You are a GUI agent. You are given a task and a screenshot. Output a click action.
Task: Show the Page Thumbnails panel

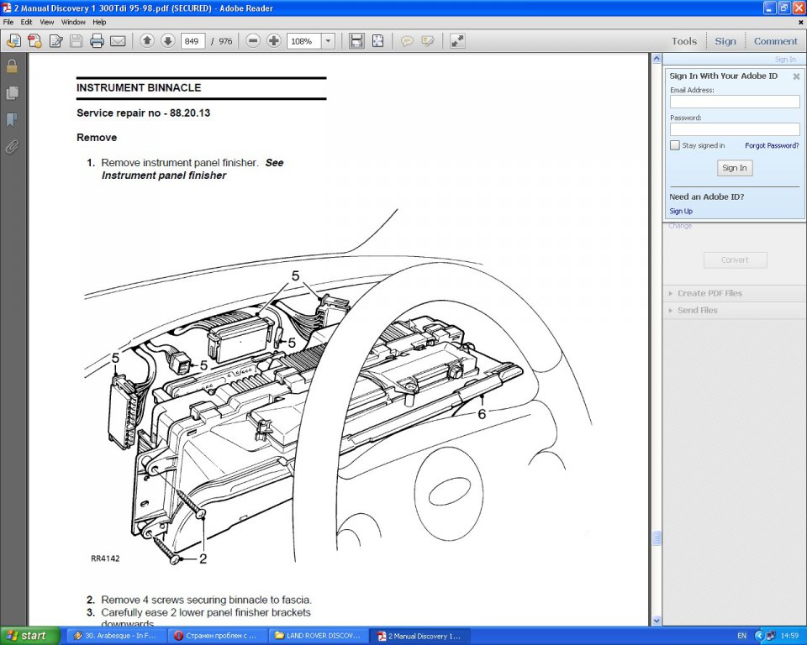tap(12, 93)
